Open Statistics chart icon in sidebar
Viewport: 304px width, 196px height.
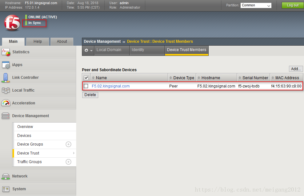coord(6,52)
